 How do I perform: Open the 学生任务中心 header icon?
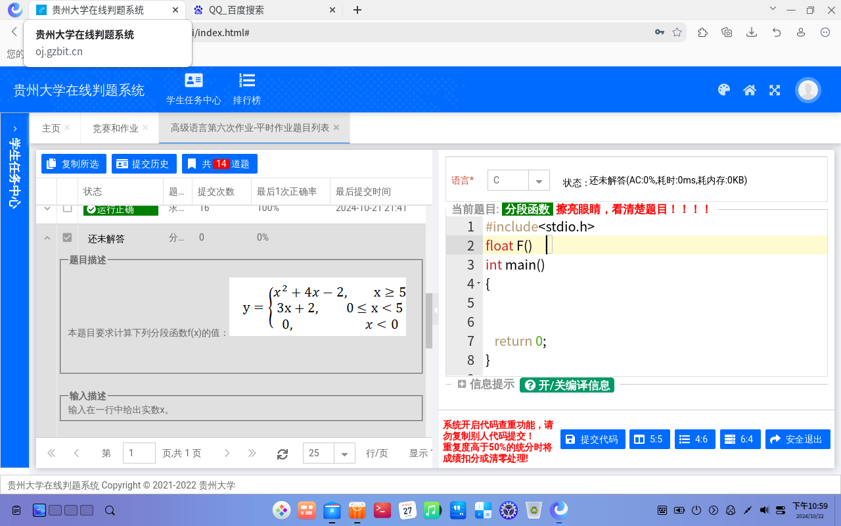193,89
